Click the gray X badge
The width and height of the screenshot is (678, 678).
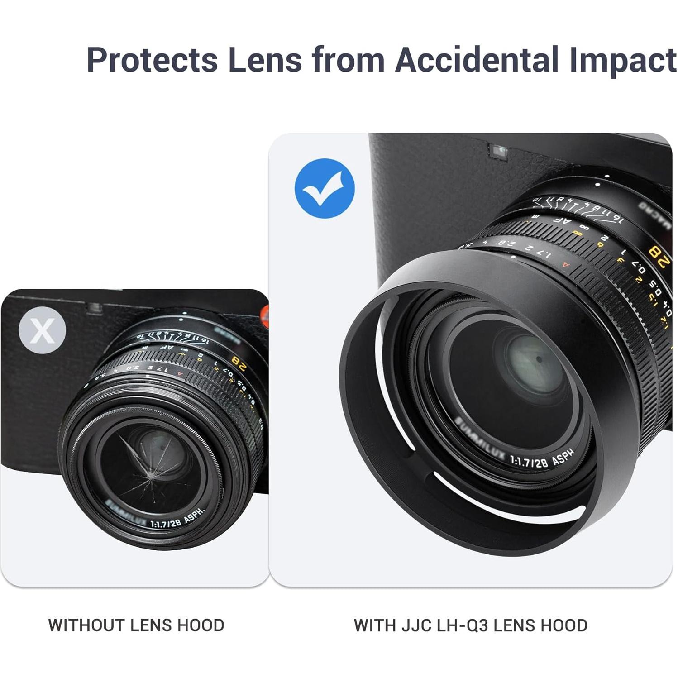(x=43, y=330)
